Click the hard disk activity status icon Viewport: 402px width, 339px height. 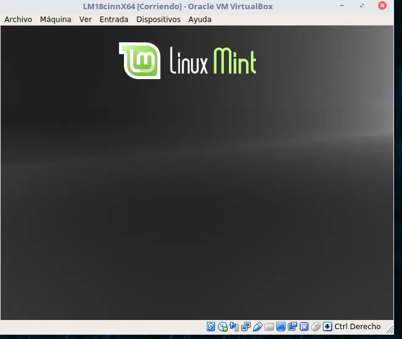(211, 327)
